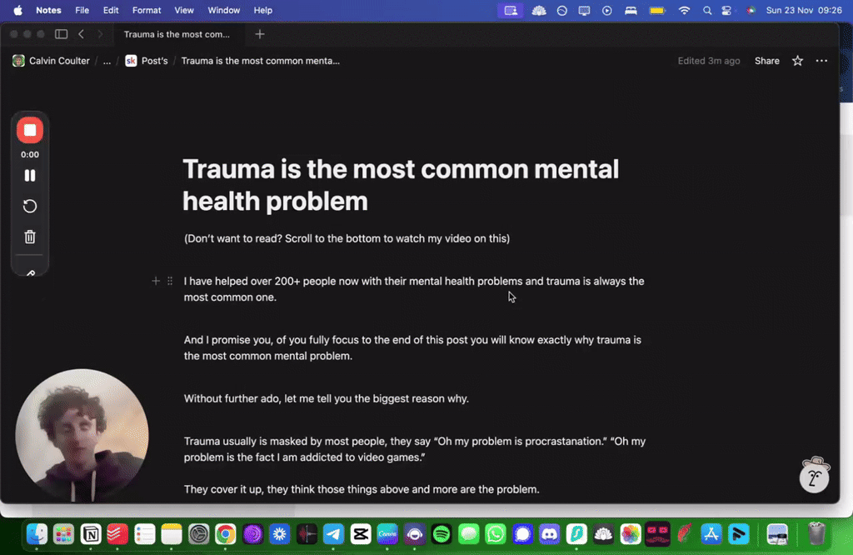Open the block drag handle menu
Screen dimensions: 853x555
point(170,281)
